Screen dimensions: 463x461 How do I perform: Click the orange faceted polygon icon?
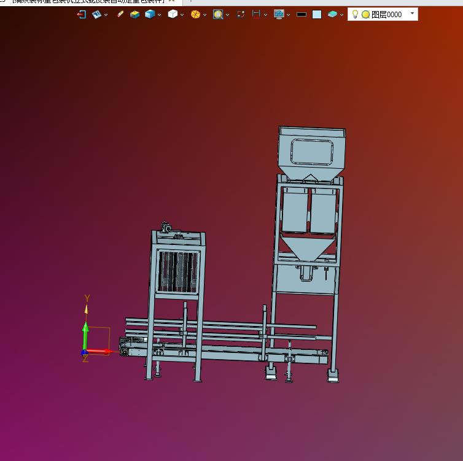click(195, 14)
